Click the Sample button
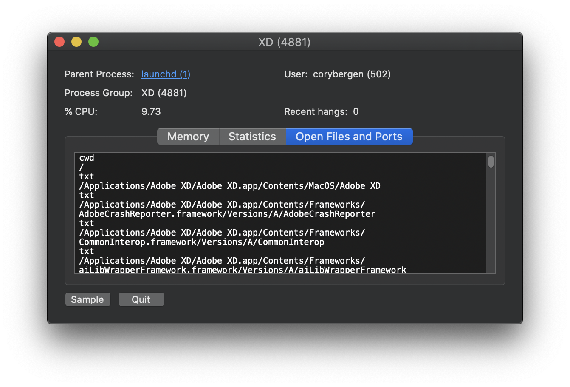 tap(87, 299)
